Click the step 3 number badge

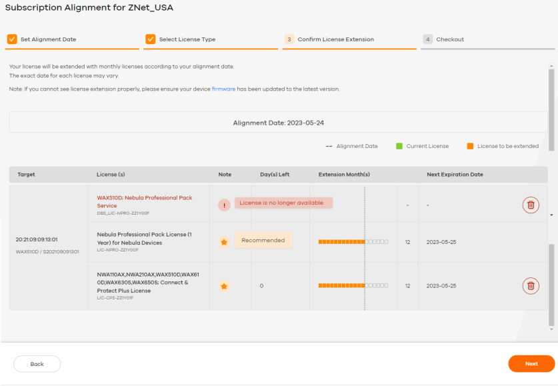289,39
